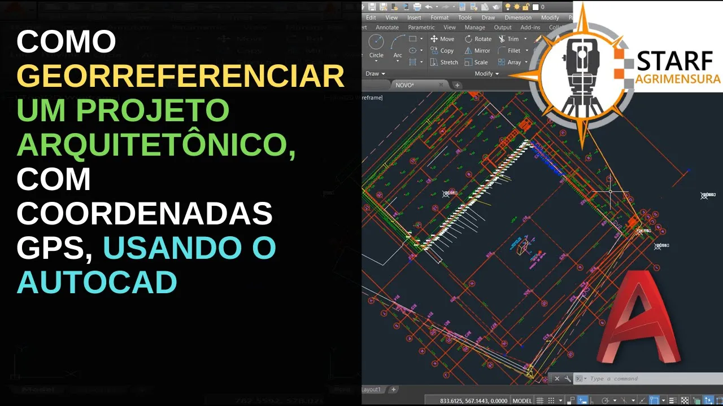Toggle ortho mode in status bar

pos(592,400)
